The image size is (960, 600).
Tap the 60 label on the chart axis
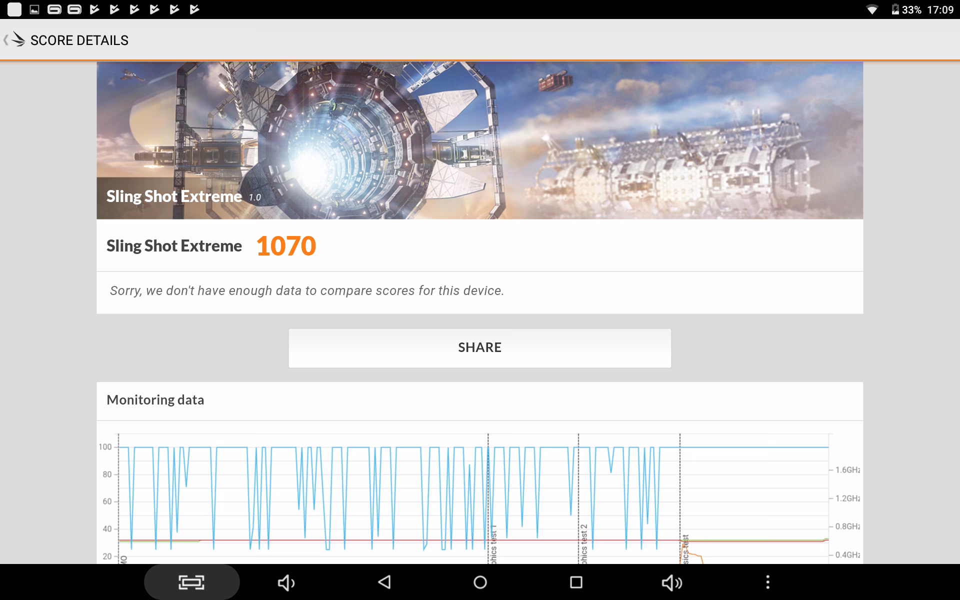coord(107,501)
